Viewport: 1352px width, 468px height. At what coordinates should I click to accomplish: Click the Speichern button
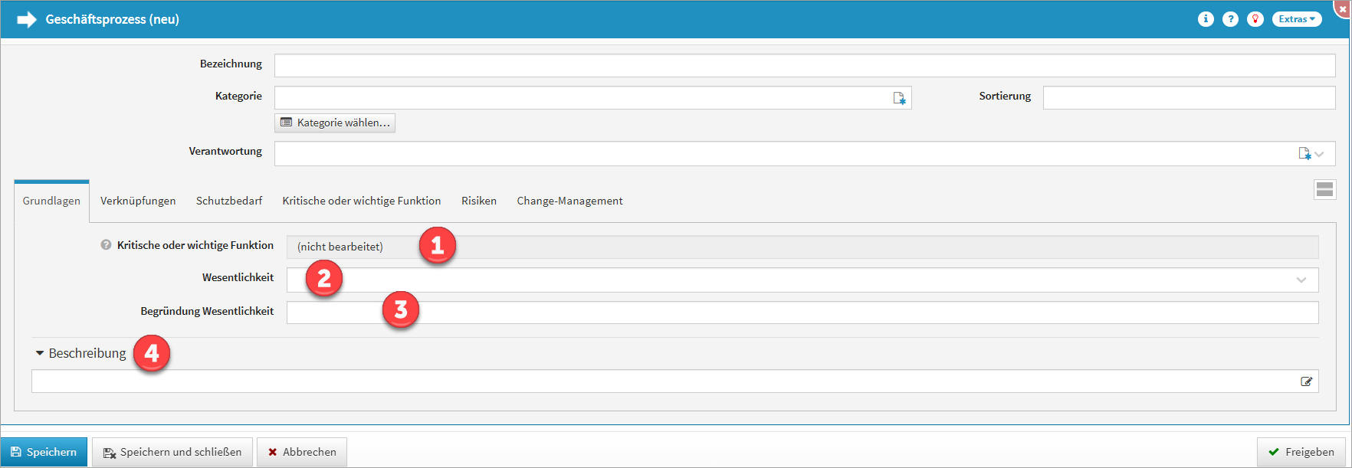coord(44,452)
